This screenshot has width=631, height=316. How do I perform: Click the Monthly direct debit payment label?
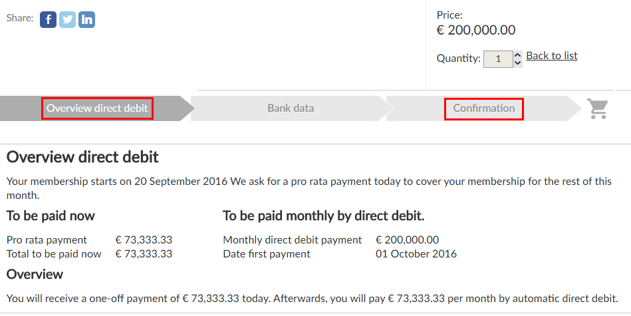(293, 240)
